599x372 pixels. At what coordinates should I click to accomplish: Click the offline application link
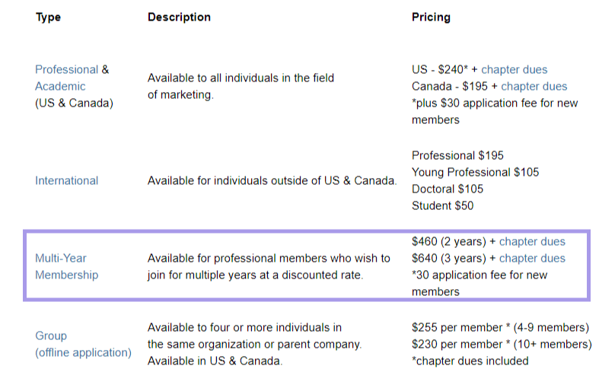click(83, 352)
